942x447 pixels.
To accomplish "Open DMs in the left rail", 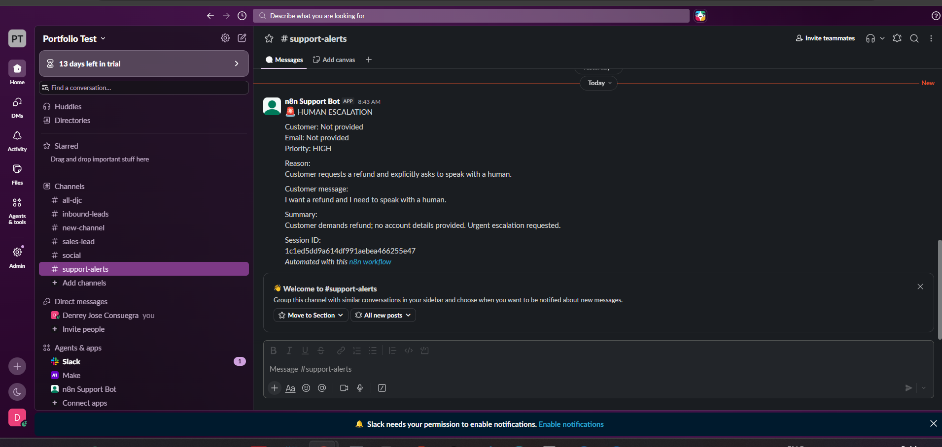I will (17, 106).
